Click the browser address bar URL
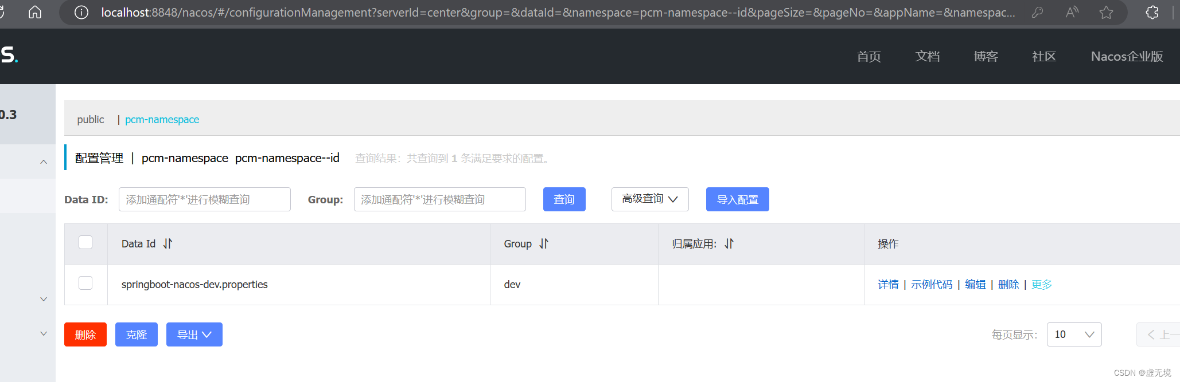 pos(558,12)
